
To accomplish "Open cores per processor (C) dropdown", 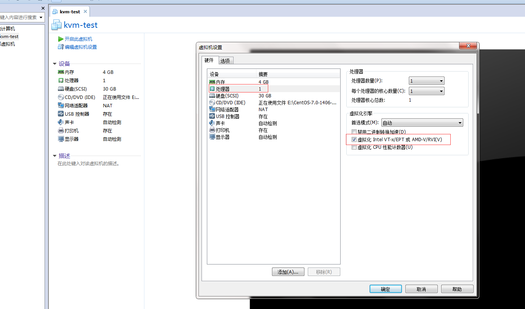I will point(426,91).
